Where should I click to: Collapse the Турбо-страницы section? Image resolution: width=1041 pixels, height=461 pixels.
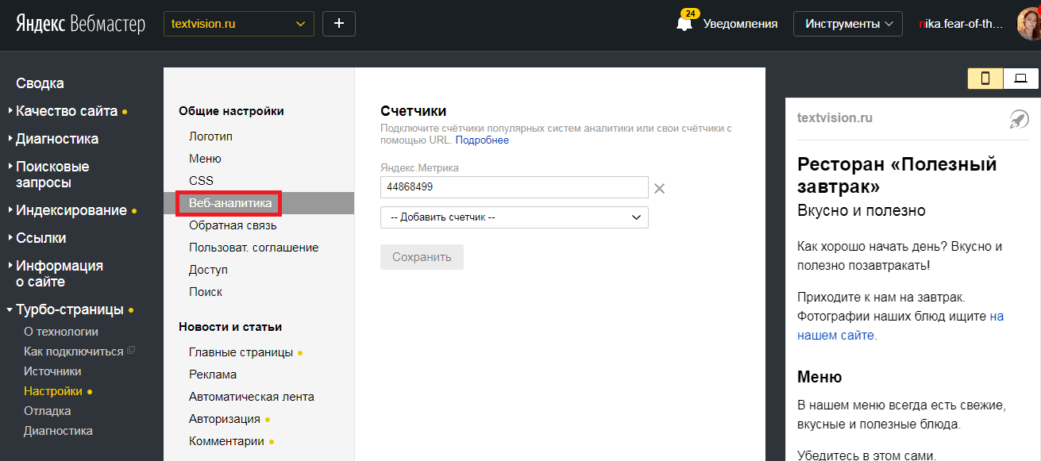pos(70,309)
